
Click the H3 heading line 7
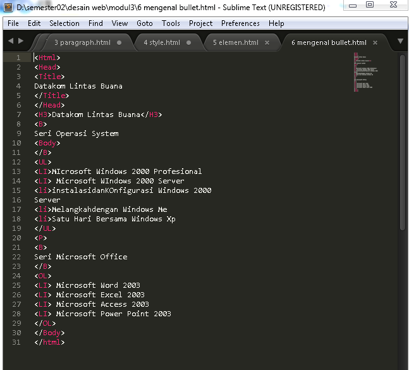point(98,114)
